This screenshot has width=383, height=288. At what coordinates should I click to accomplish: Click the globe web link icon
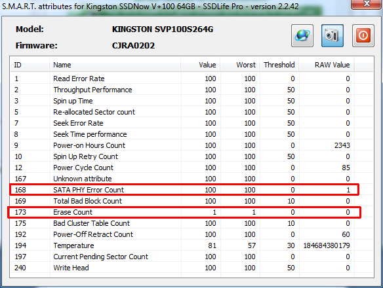(302, 35)
